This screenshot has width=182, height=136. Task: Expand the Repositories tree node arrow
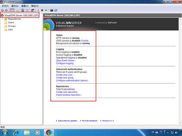pos(3,19)
